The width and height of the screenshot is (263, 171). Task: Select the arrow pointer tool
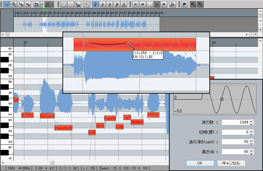[x=7, y=4]
